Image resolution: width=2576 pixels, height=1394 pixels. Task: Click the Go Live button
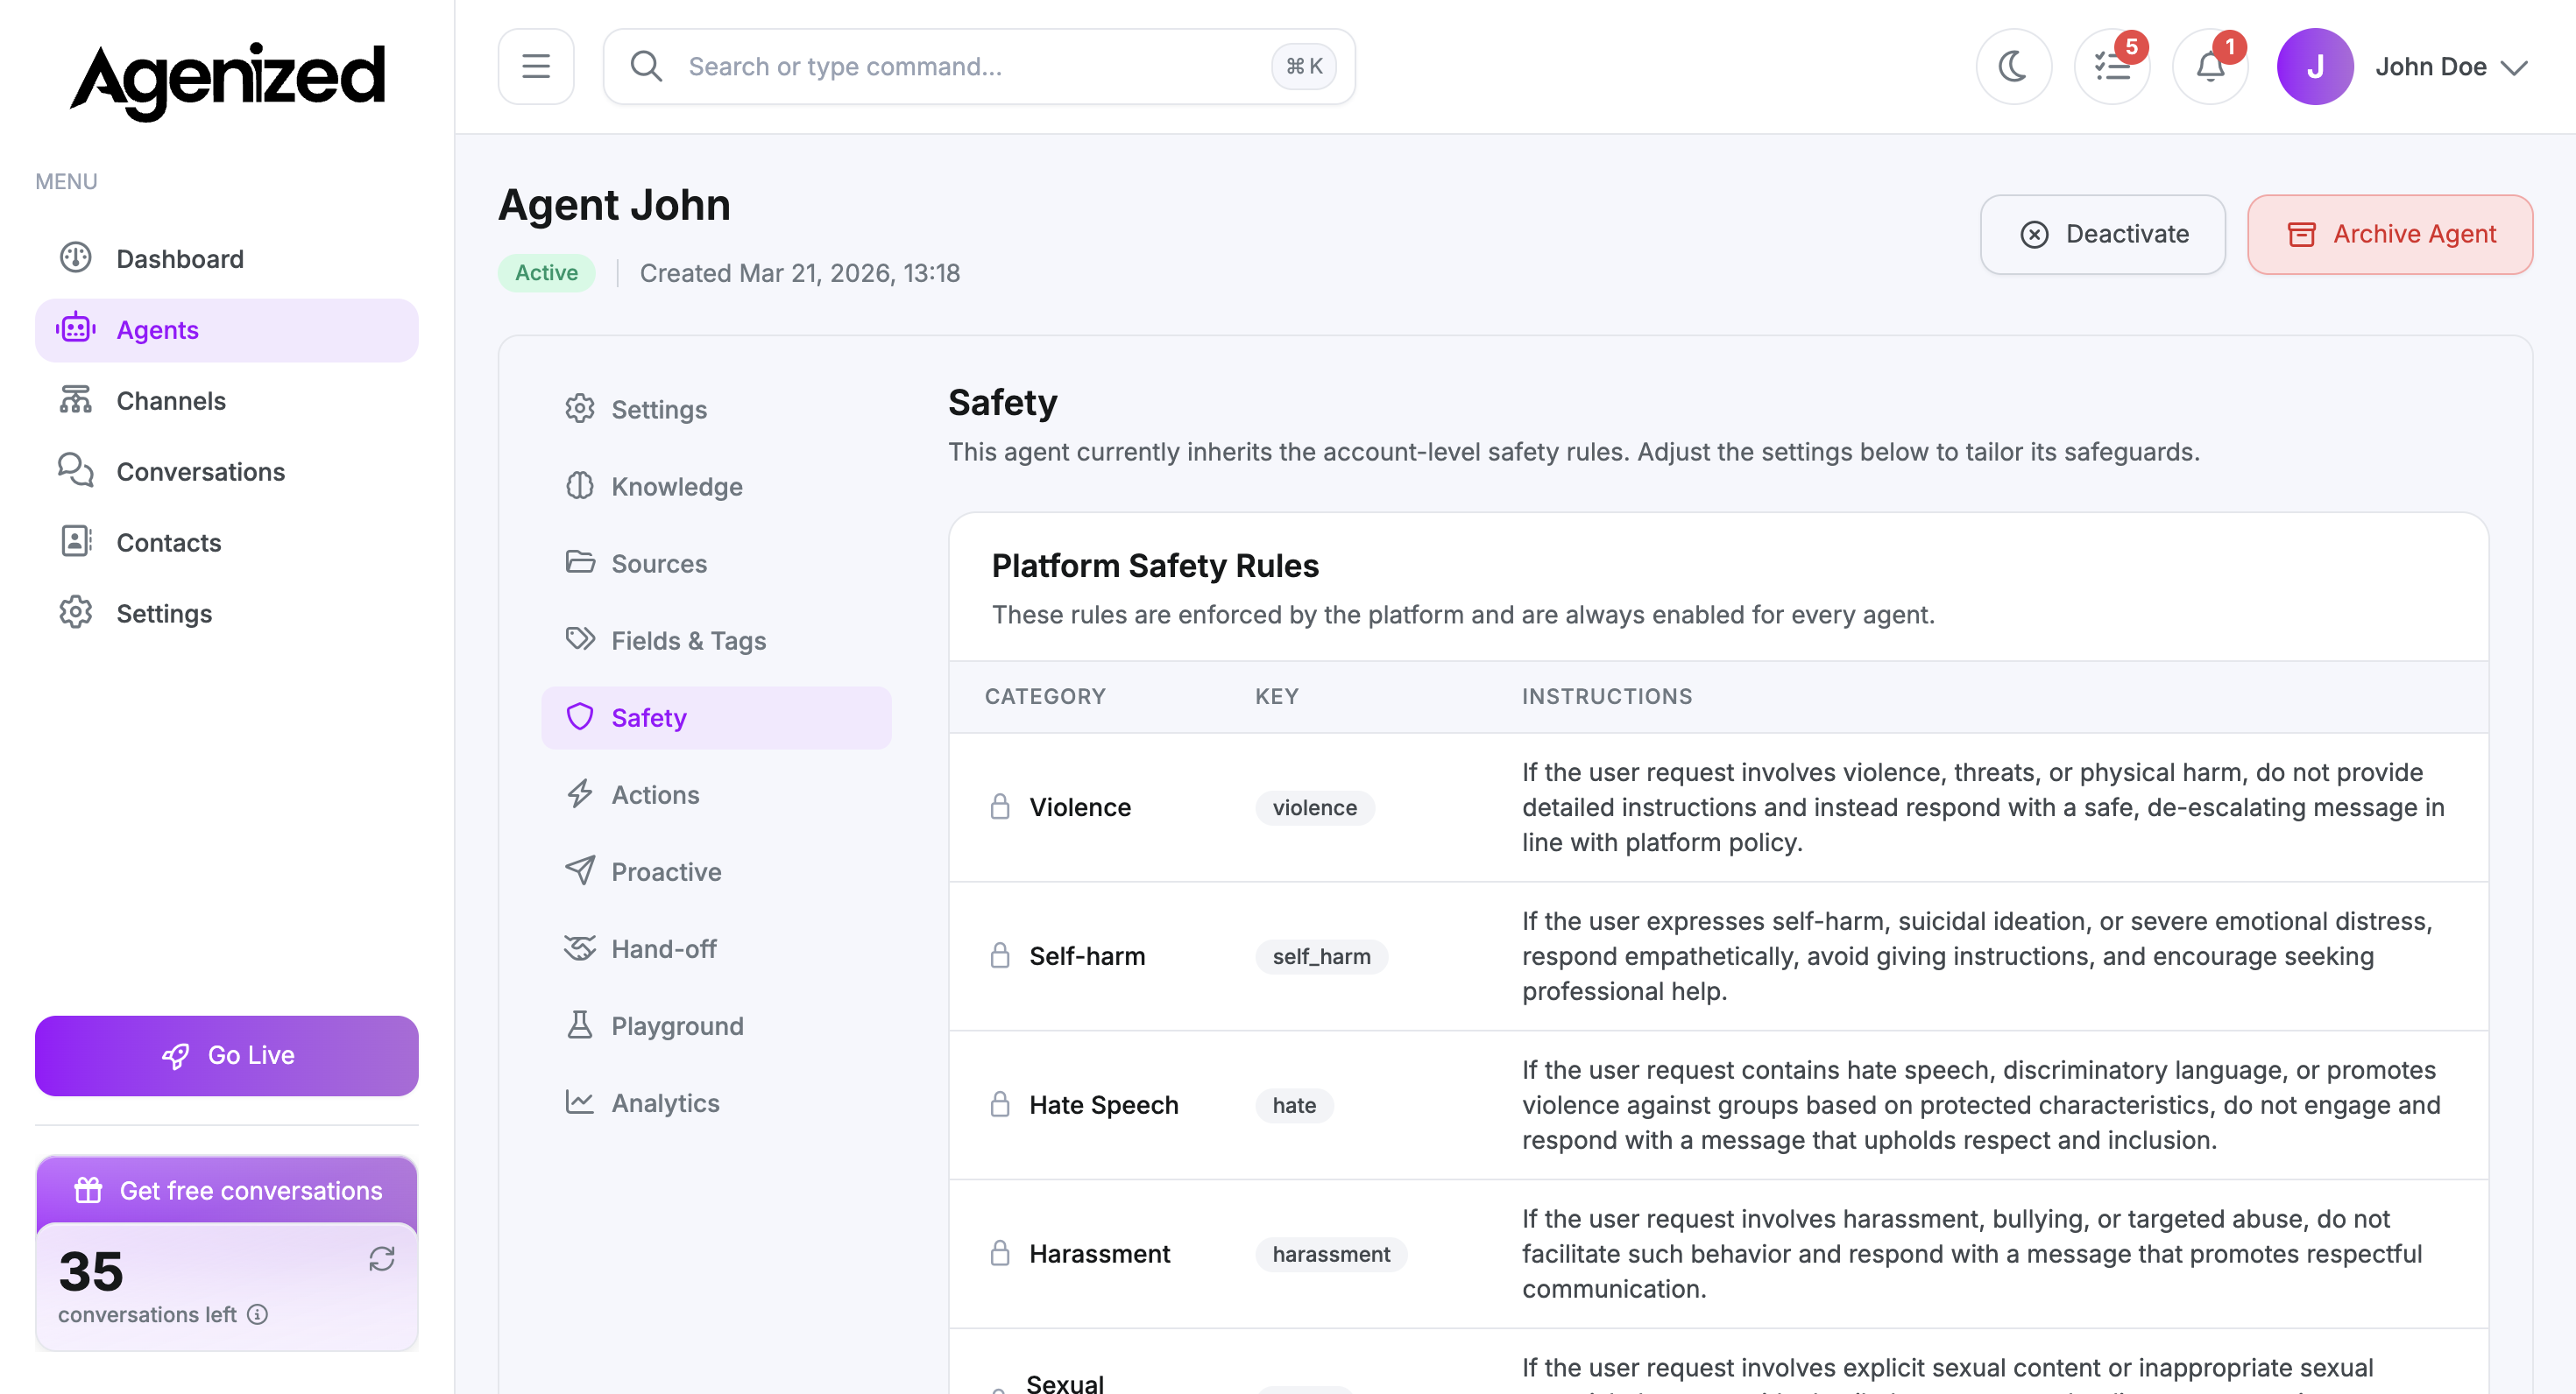227,1055
